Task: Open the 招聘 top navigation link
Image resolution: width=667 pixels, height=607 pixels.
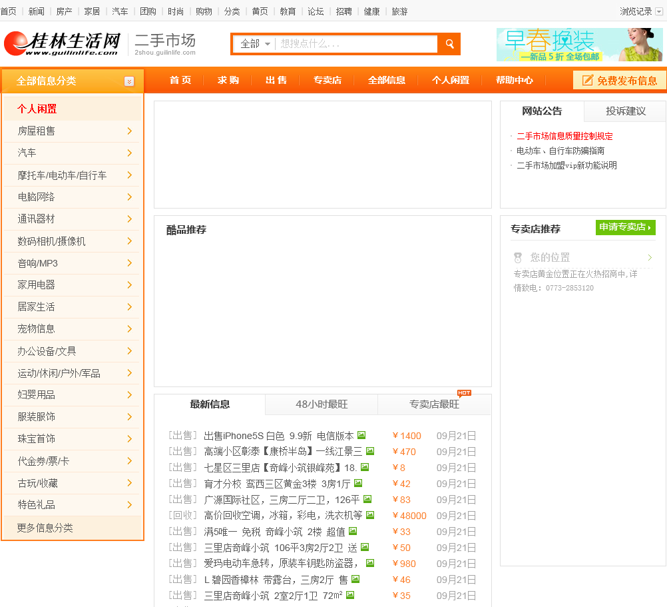Action: (x=343, y=11)
